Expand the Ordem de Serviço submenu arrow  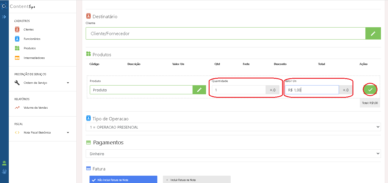[68, 83]
